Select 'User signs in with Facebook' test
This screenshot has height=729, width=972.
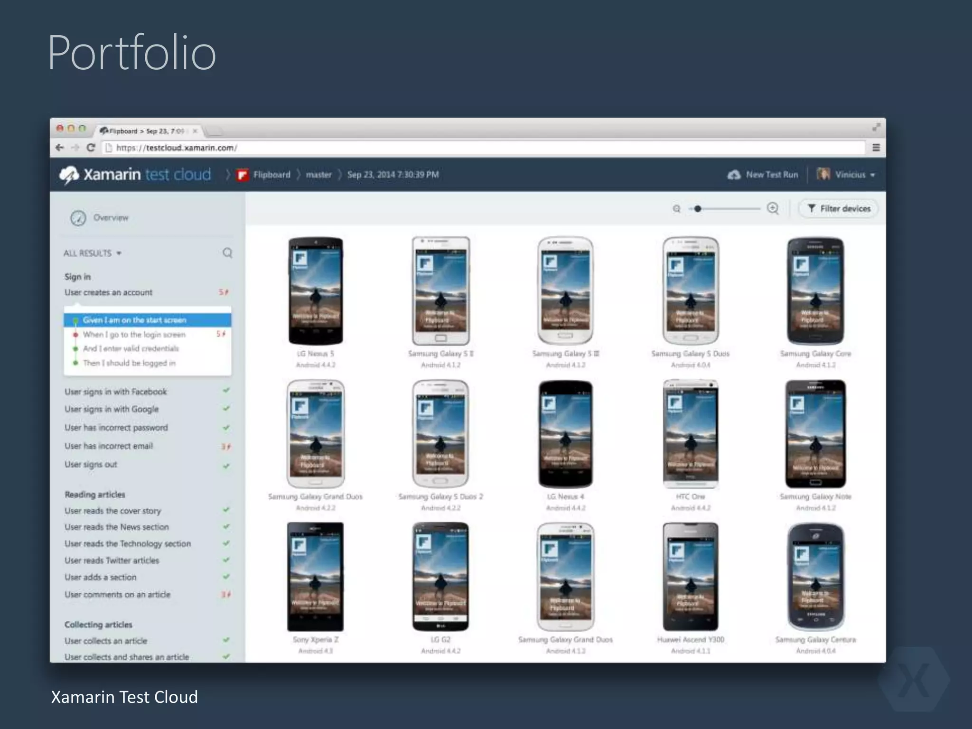point(147,392)
